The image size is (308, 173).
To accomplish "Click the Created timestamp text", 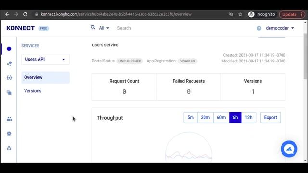I will 254,55.
